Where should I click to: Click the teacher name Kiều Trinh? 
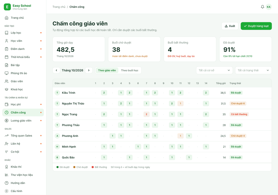click(68, 93)
